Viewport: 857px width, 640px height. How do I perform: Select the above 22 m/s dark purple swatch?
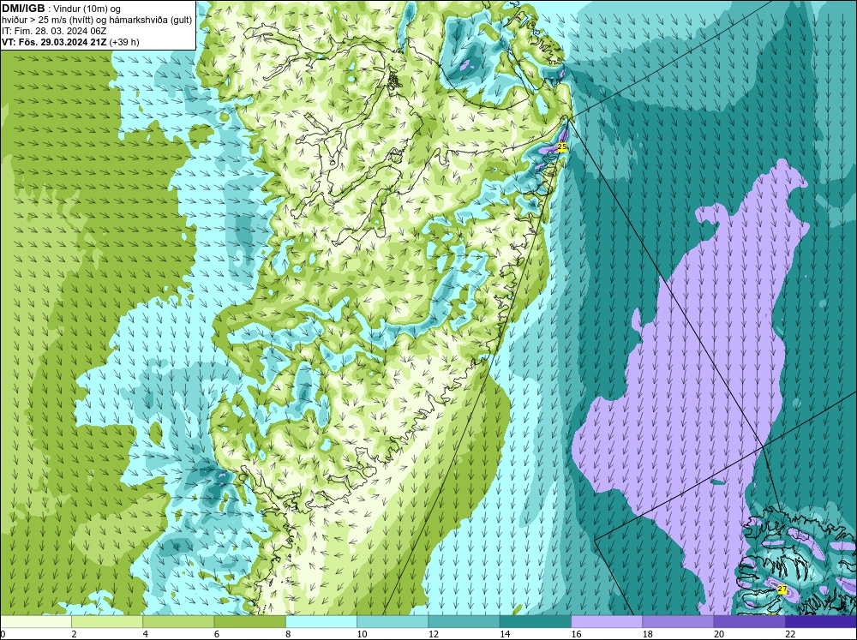821,621
